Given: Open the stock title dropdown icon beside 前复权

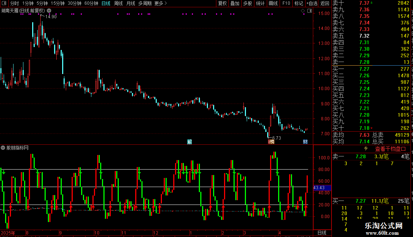Looking at the screenshot, I should click(49, 11).
